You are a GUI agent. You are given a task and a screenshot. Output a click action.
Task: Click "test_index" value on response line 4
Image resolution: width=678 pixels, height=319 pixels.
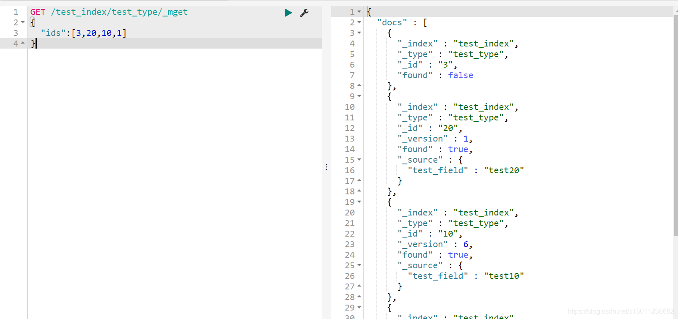tap(483, 44)
